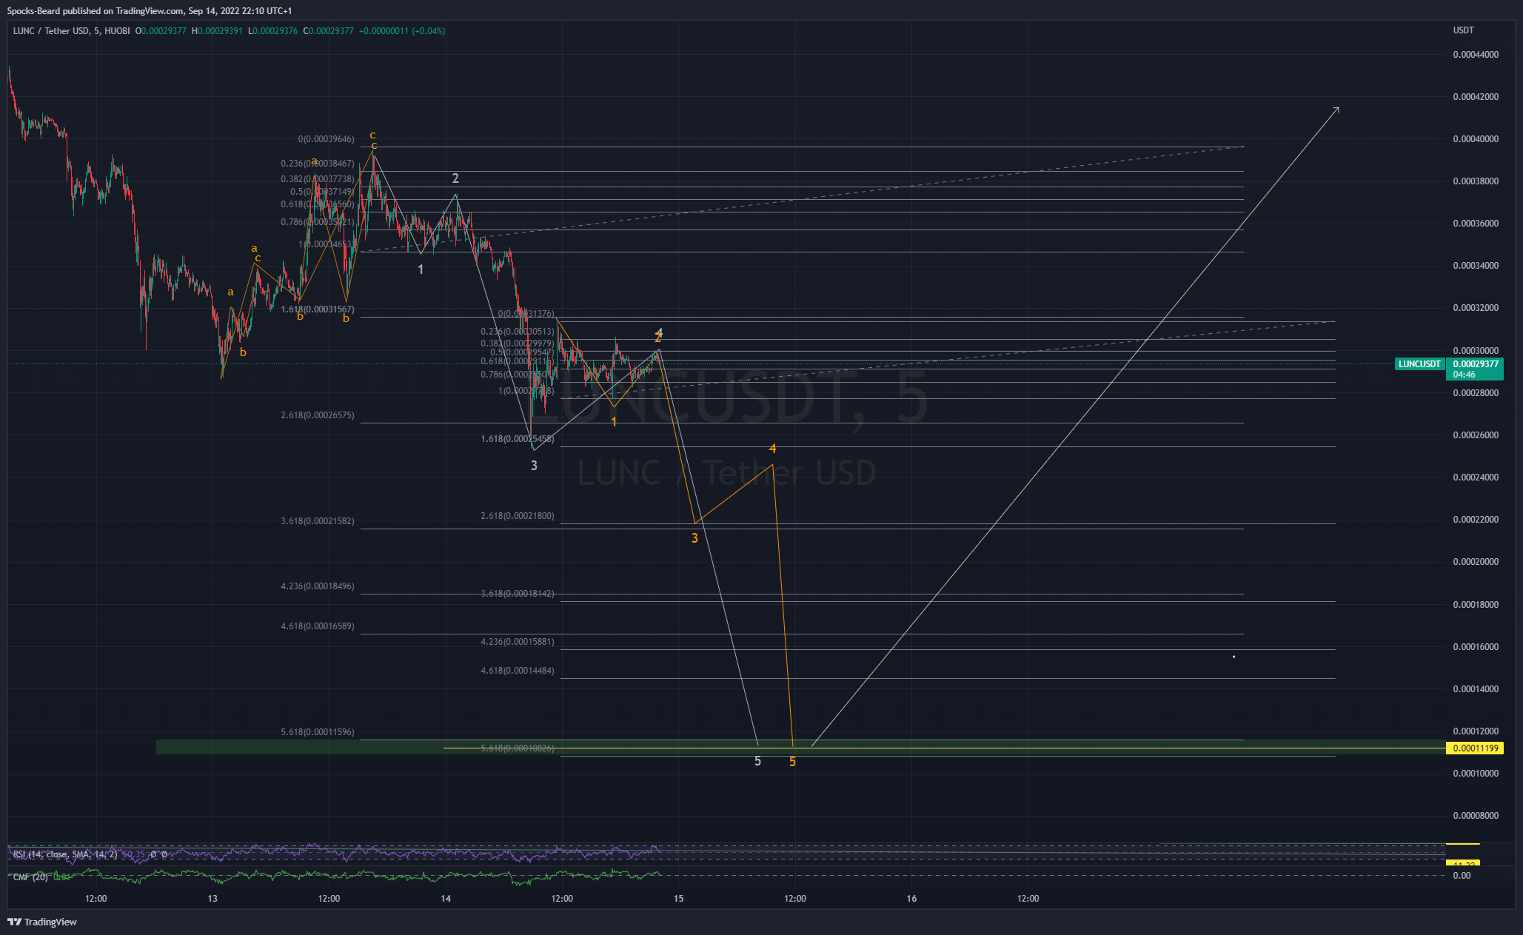Select Fibonacci label 3.618(0.00021582)
1523x935 pixels.
318,521
